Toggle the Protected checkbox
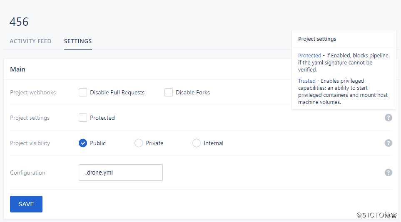 pos(83,118)
